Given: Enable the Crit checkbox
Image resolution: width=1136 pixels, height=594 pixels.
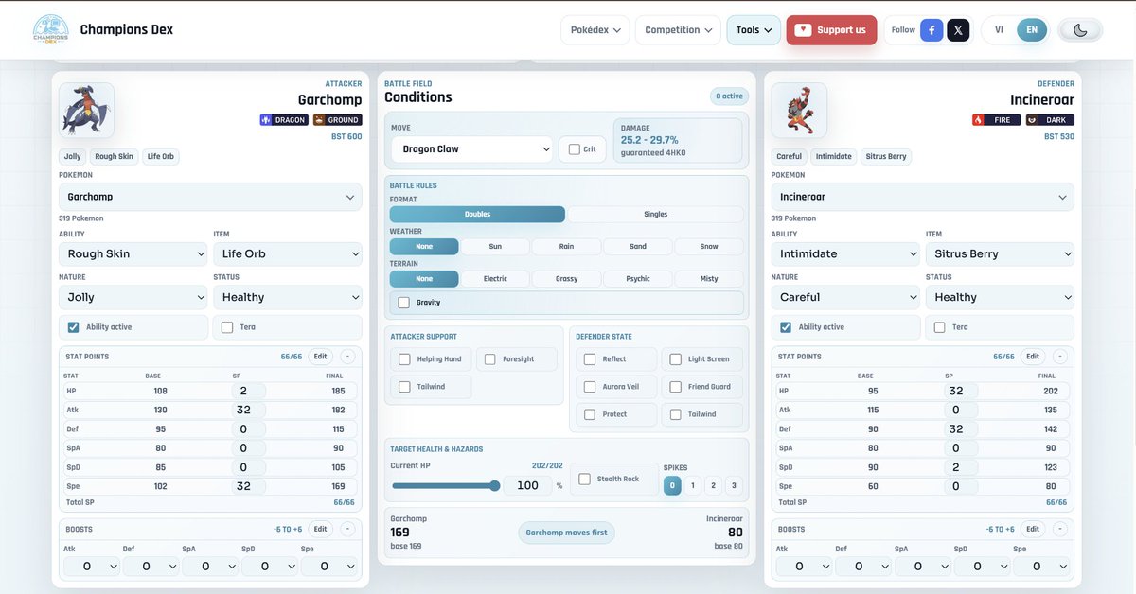Looking at the screenshot, I should tap(575, 149).
